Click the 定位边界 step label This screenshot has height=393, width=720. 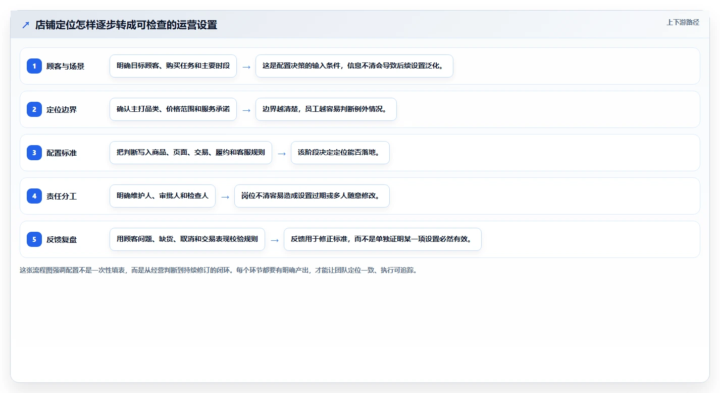pyautogui.click(x=62, y=109)
